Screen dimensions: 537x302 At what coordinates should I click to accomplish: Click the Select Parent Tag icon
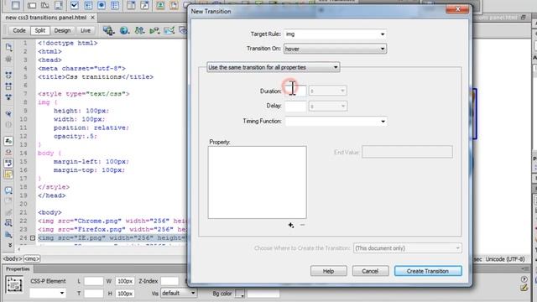coord(8,113)
